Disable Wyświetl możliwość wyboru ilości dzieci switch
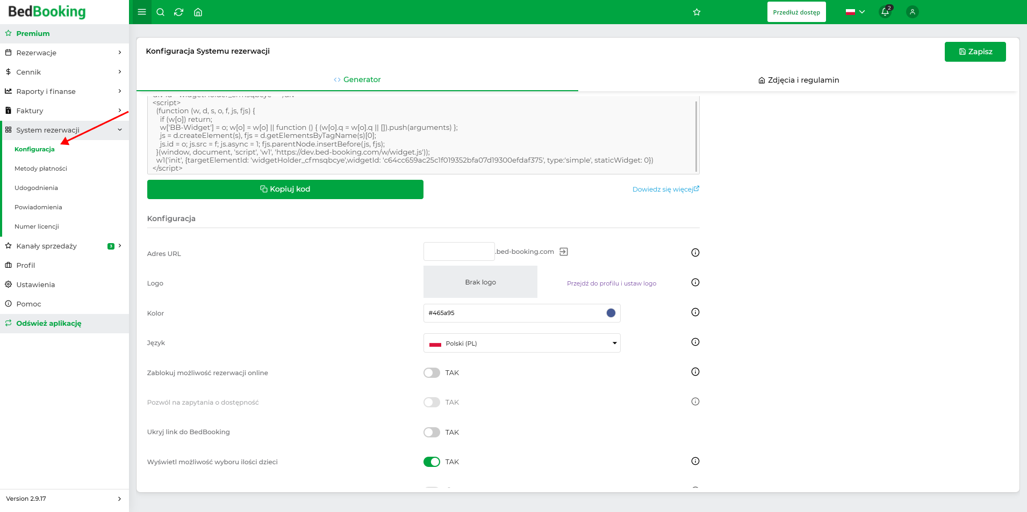Viewport: 1027px width, 512px height. [432, 462]
